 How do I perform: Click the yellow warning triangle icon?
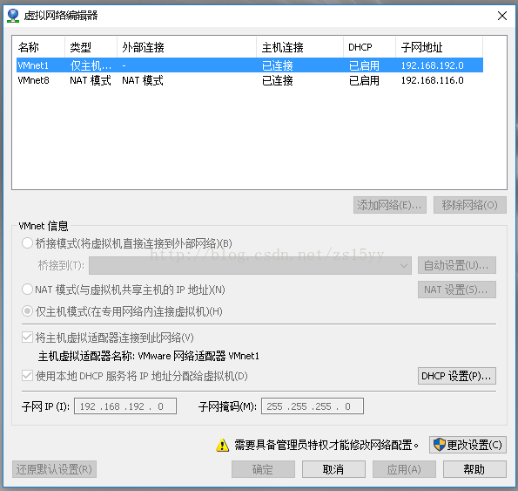(x=222, y=445)
